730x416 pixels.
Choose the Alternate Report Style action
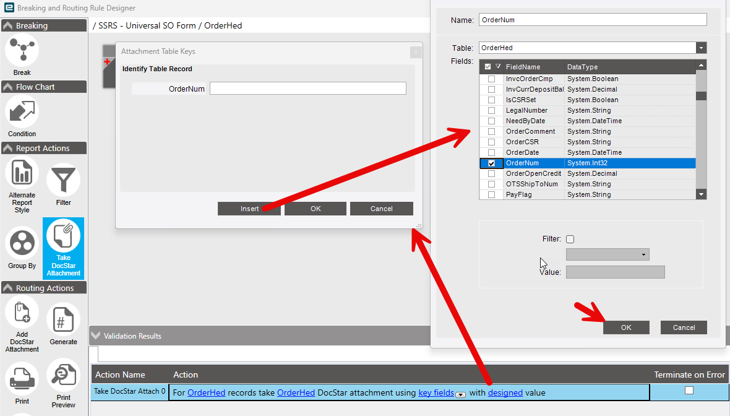[x=22, y=173]
